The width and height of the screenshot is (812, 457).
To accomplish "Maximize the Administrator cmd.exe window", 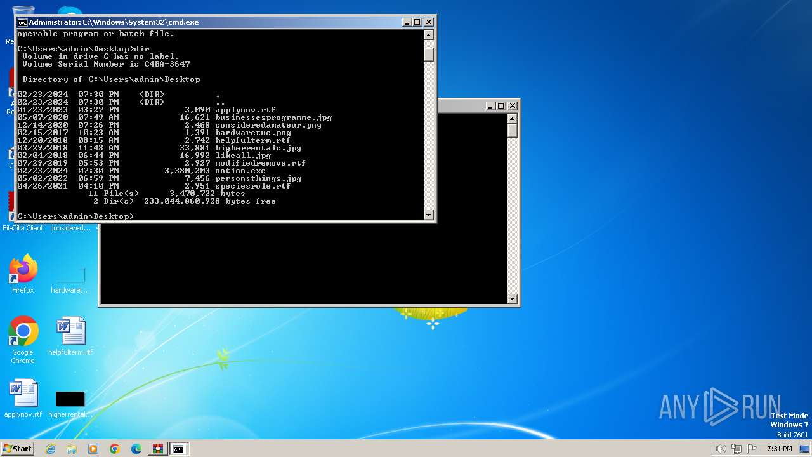I will [417, 22].
